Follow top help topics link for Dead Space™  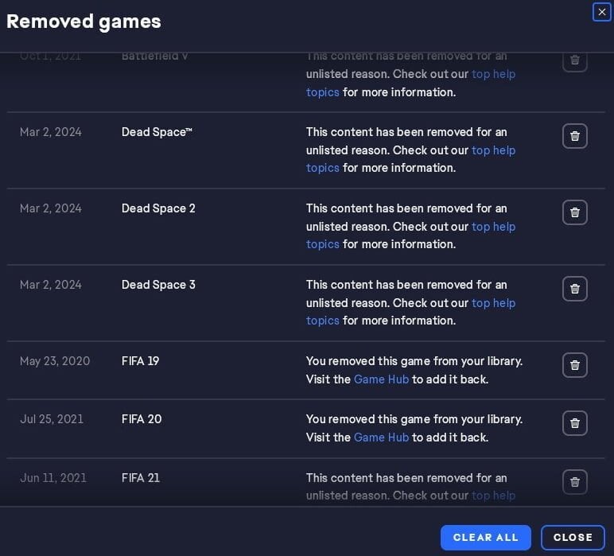pyautogui.click(x=493, y=150)
